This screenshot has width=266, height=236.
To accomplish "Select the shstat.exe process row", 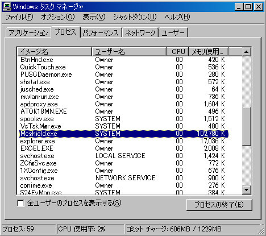I will point(124,82).
